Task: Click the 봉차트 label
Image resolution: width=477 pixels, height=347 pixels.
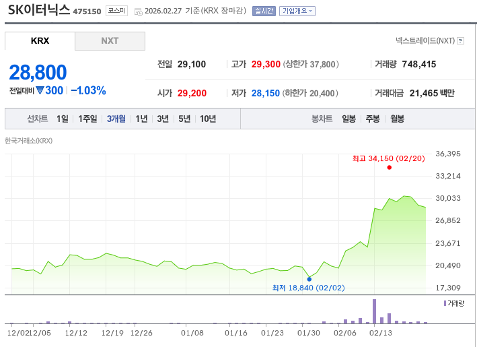Action: pyautogui.click(x=322, y=119)
